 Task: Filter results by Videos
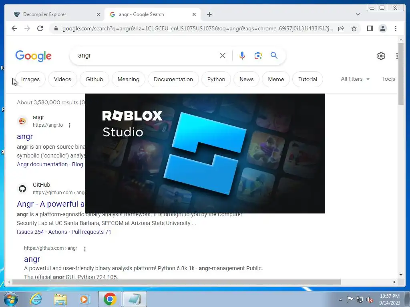click(62, 79)
